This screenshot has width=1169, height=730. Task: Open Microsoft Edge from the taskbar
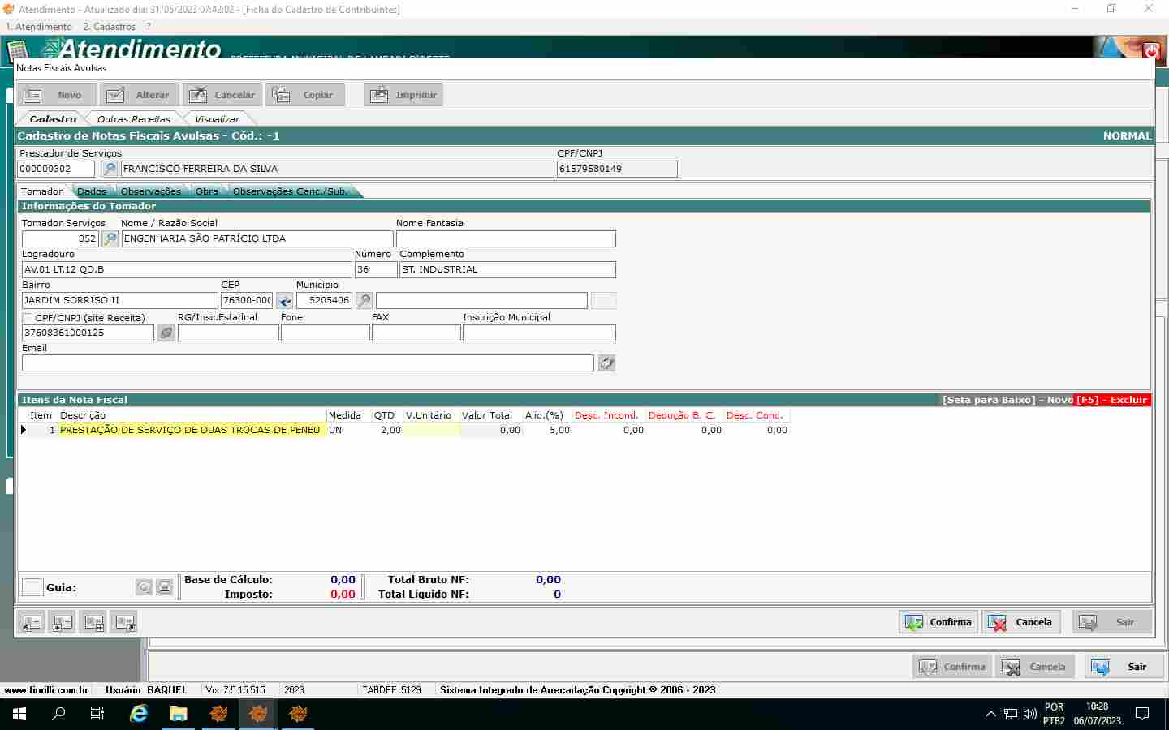pos(139,714)
